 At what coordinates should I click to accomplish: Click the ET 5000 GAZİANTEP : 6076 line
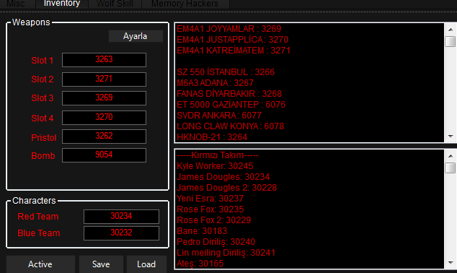231,105
